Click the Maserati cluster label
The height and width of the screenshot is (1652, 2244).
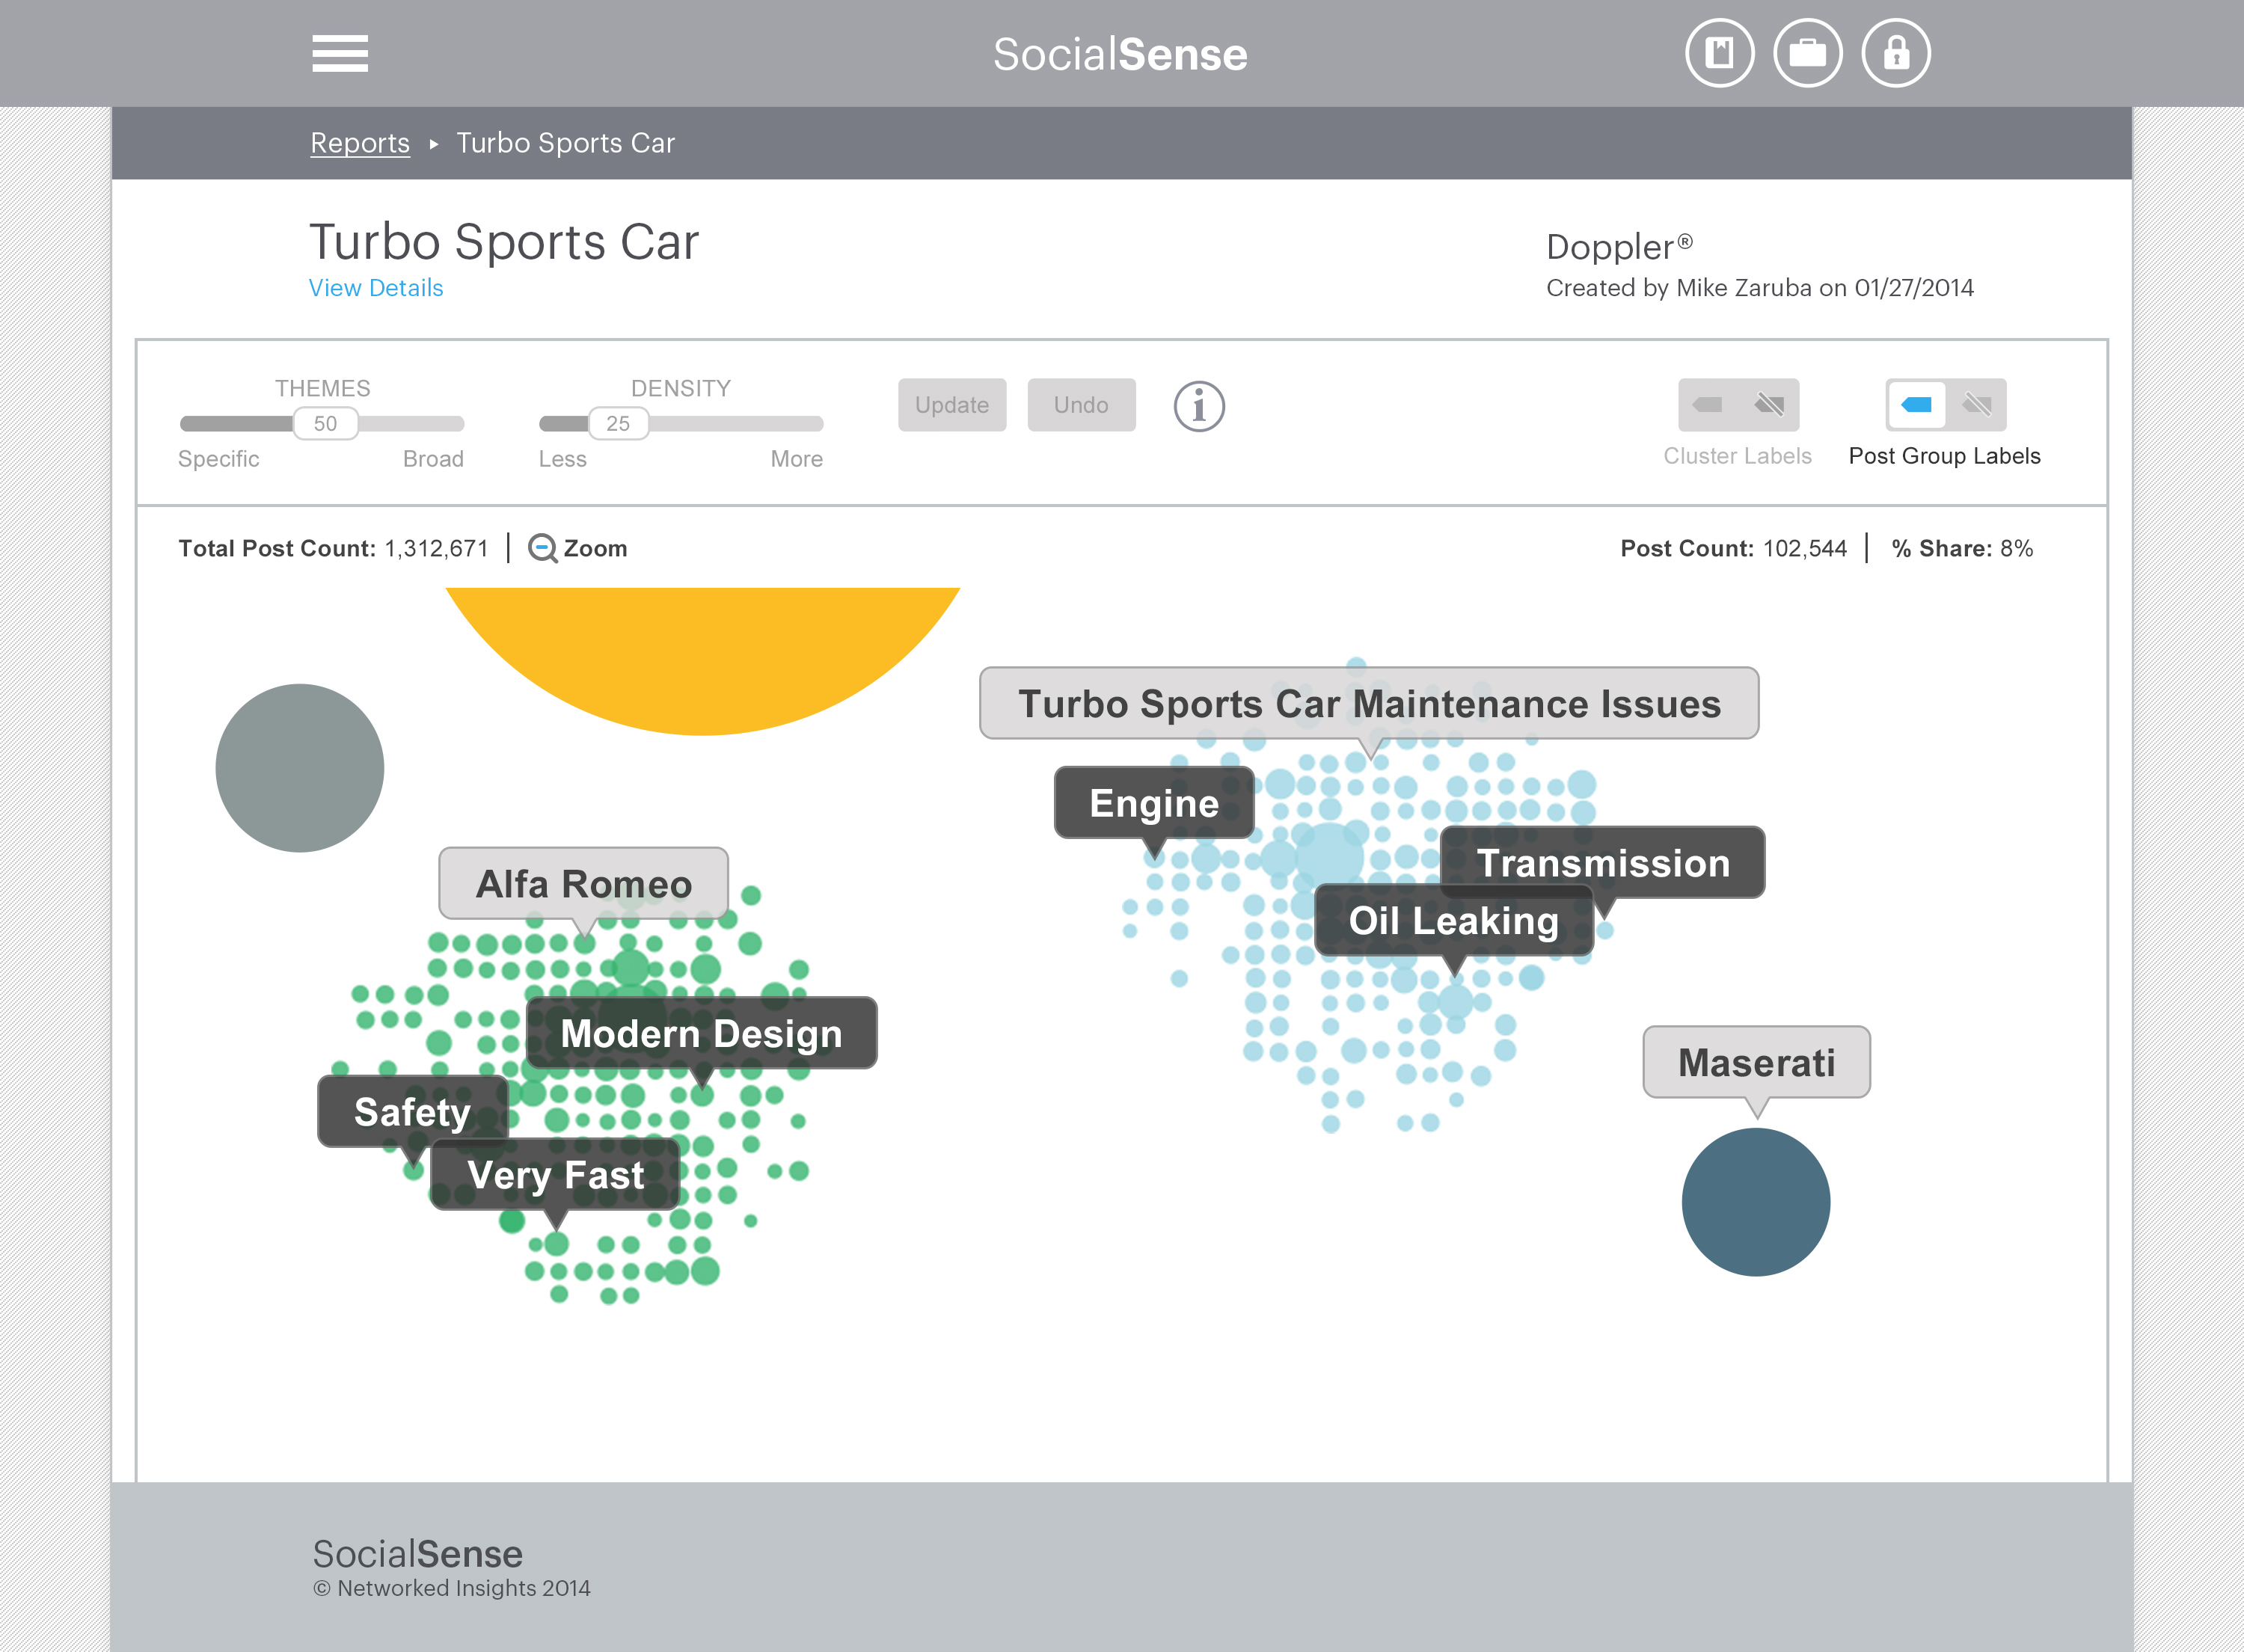[1756, 1062]
